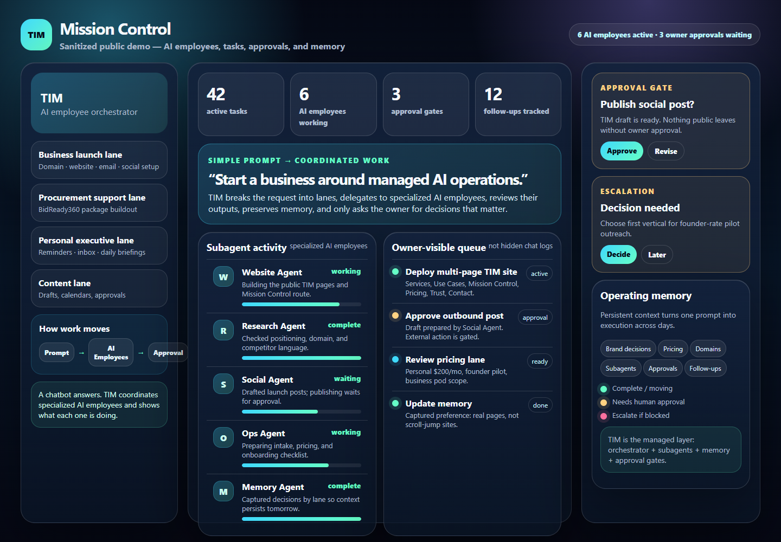Click the Owner-visible queue heading
Viewport: 781px width, 542px height.
(x=439, y=248)
